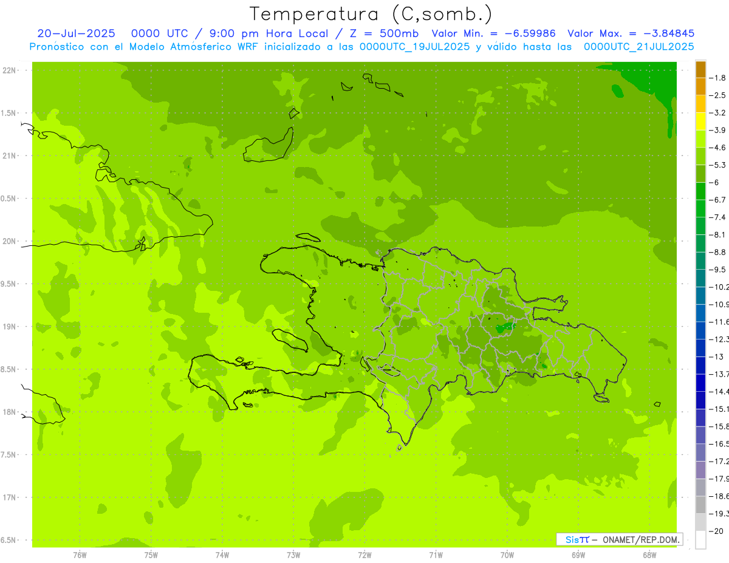Click the title 'Temperatura (C,somb.)'

tap(371, 14)
